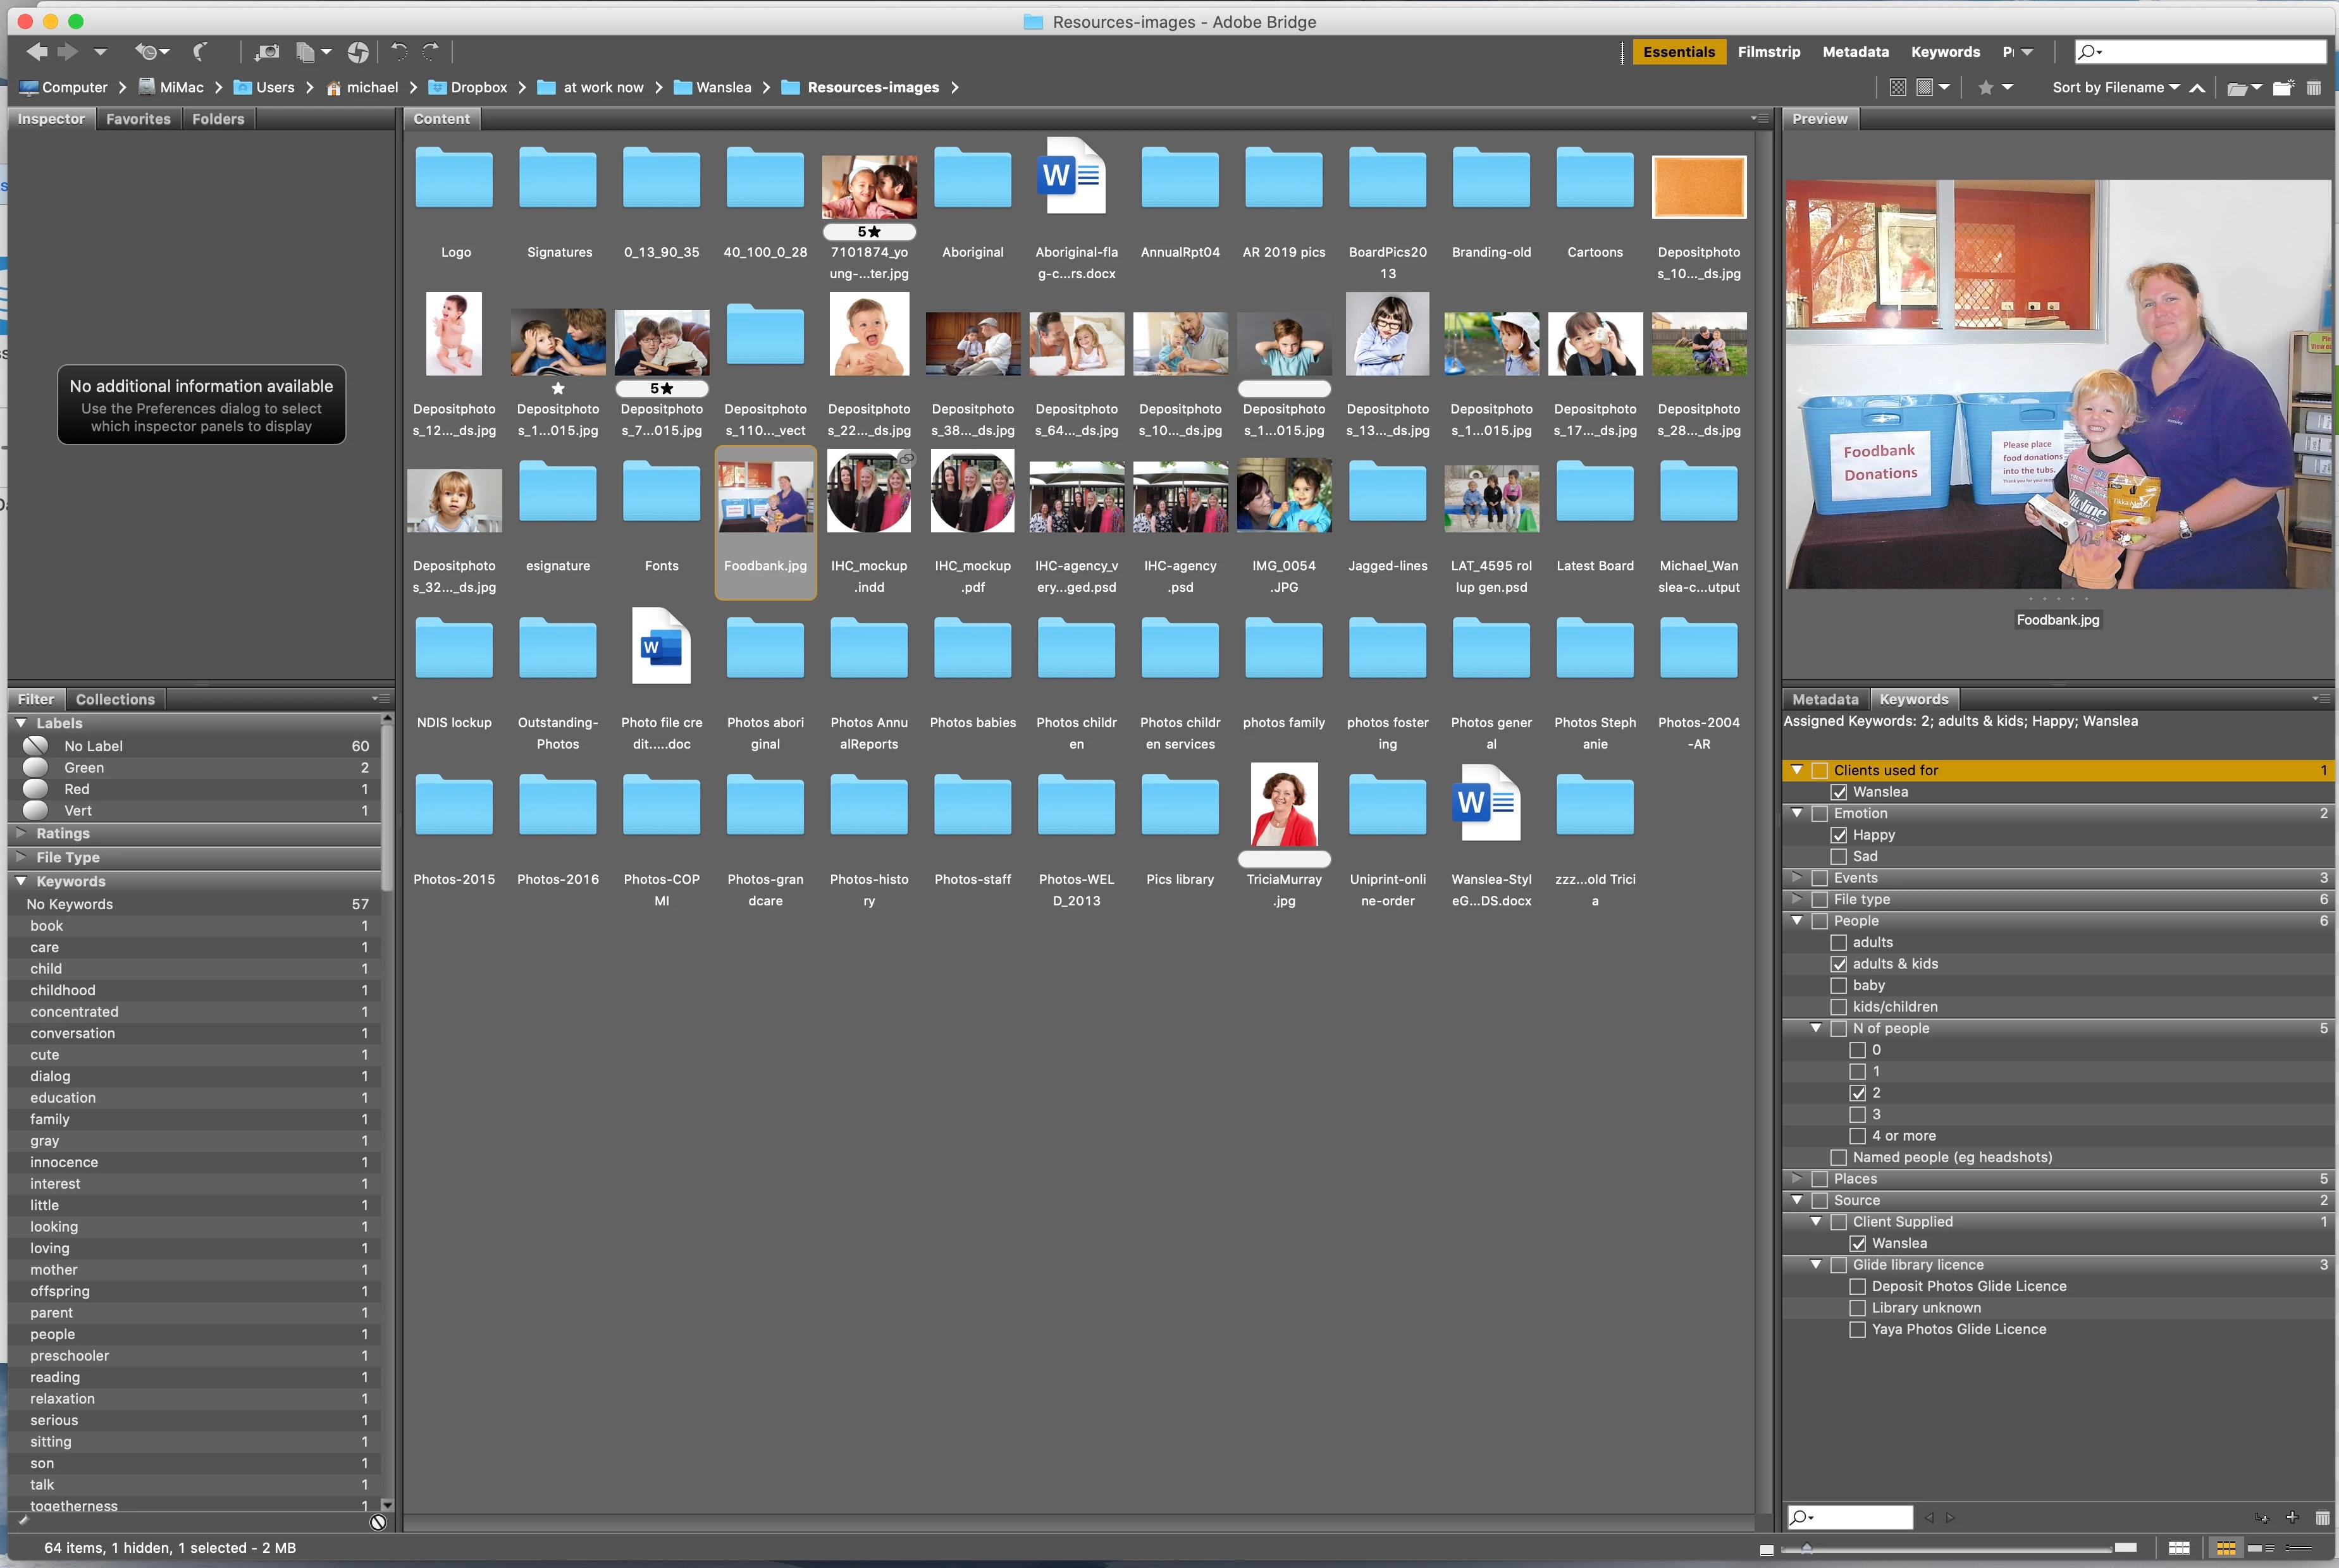Enable Deposit Photos Glide Licence keyword
This screenshot has height=1568, width=2339.
click(x=1858, y=1286)
